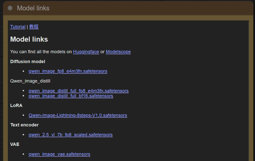Click the large 'Model links' heading
Image resolution: width=255 pixels, height=161 pixels.
tap(29, 39)
